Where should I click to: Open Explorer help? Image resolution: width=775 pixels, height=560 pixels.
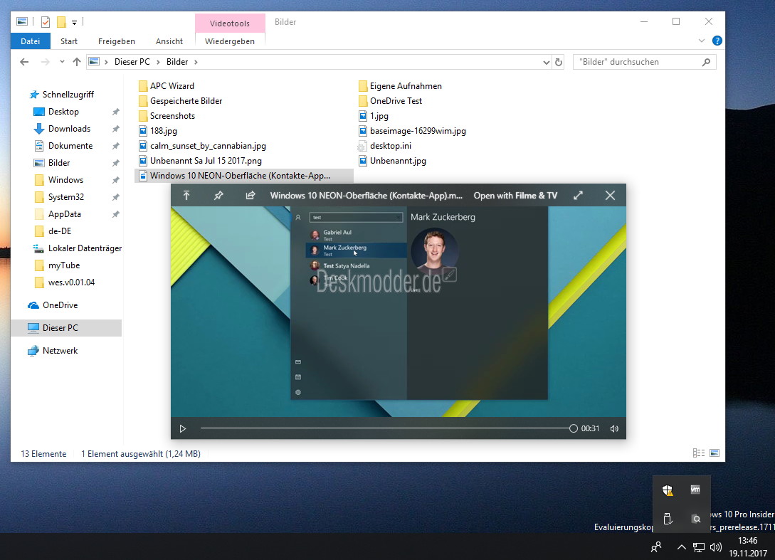pyautogui.click(x=717, y=41)
